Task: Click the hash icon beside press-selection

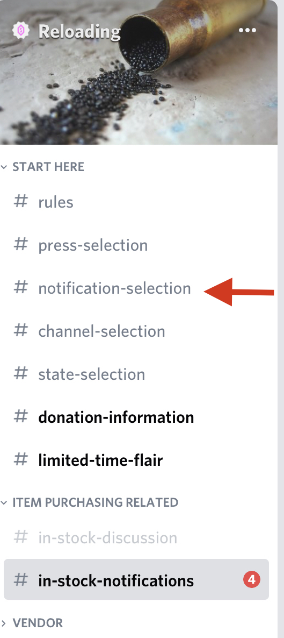Action: click(21, 245)
